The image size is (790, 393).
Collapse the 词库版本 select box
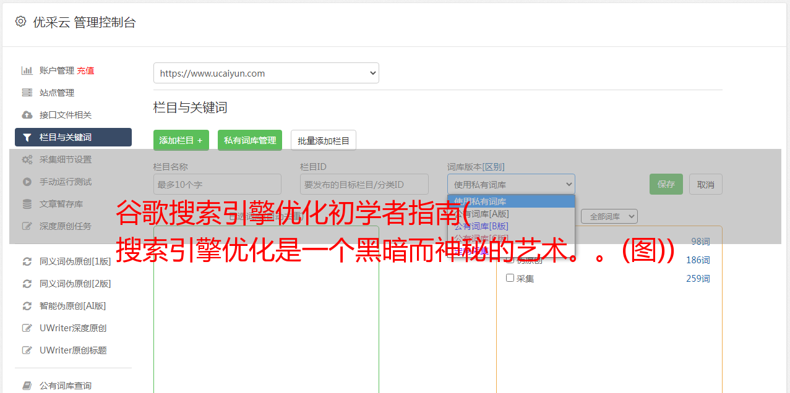click(511, 184)
